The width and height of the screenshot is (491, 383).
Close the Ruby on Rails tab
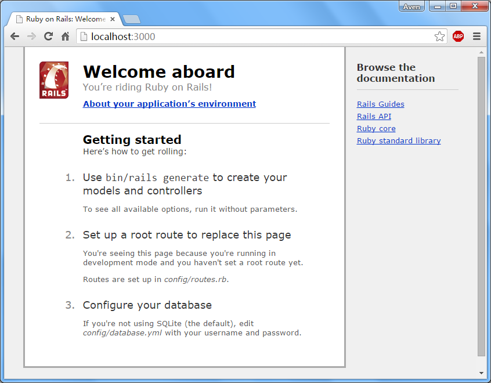point(113,19)
